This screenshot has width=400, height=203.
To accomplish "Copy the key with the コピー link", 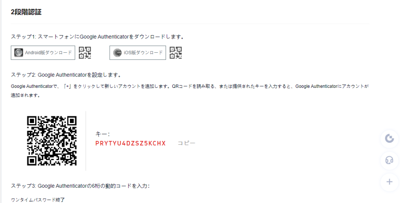I will [x=186, y=143].
